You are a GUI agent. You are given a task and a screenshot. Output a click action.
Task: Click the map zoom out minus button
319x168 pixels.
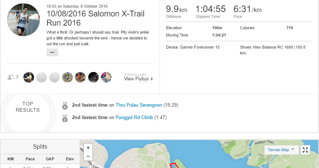pyautogui.click(x=88, y=156)
